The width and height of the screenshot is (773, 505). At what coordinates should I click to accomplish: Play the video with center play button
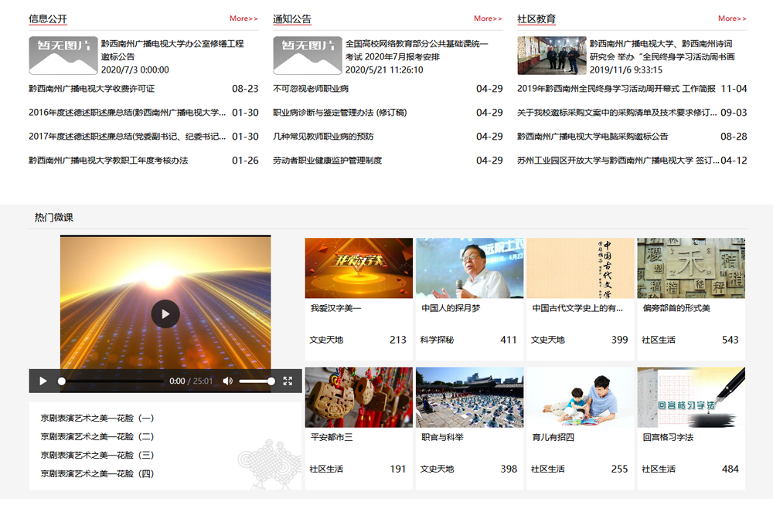tap(165, 314)
